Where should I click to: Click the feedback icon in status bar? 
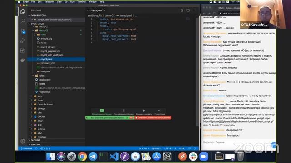click(189, 149)
